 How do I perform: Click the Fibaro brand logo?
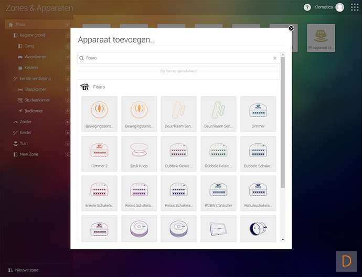pos(84,87)
